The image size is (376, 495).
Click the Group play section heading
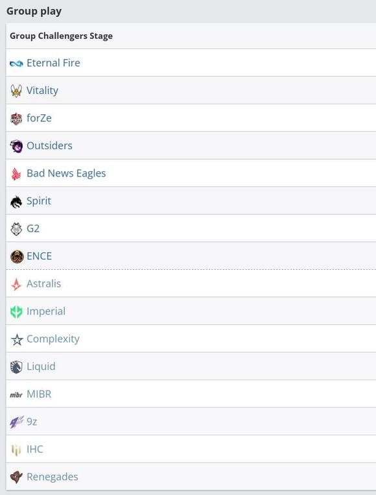(x=34, y=11)
